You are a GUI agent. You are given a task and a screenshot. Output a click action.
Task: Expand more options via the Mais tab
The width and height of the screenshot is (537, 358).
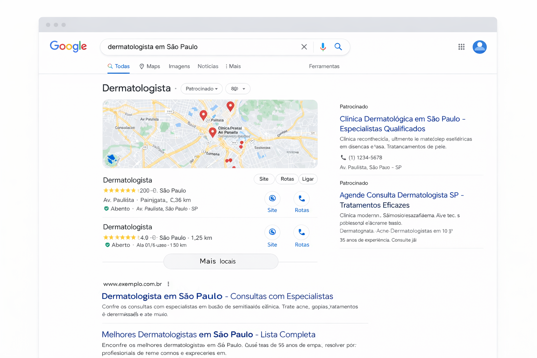tap(233, 66)
